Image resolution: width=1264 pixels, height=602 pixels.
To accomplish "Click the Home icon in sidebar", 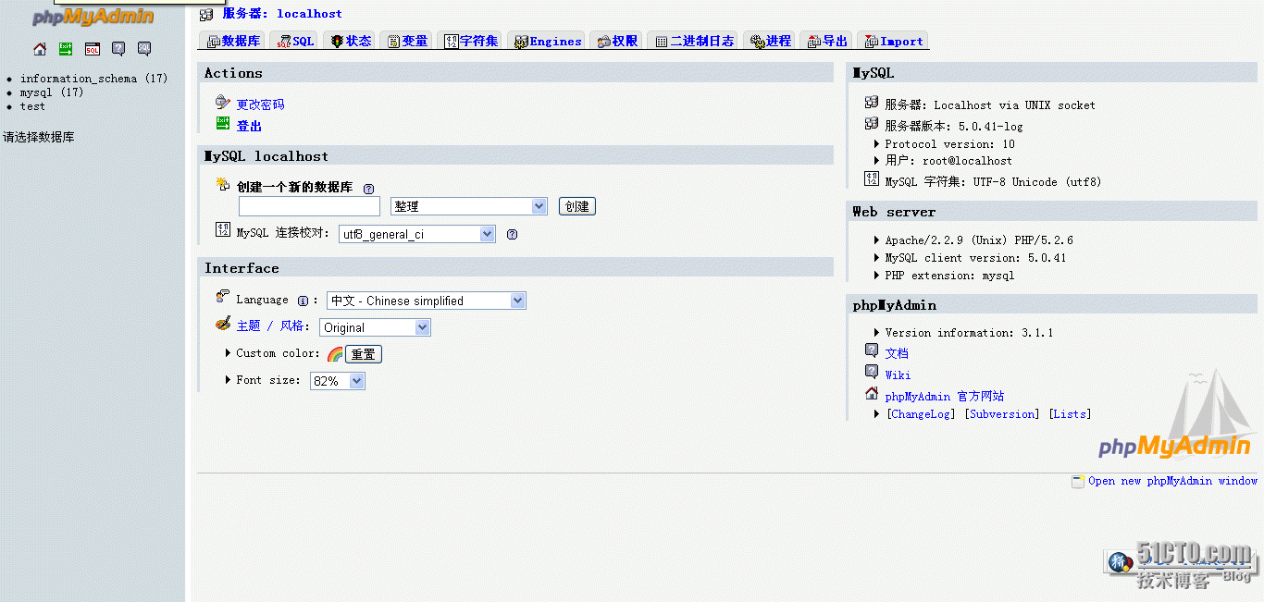I will click(x=40, y=49).
